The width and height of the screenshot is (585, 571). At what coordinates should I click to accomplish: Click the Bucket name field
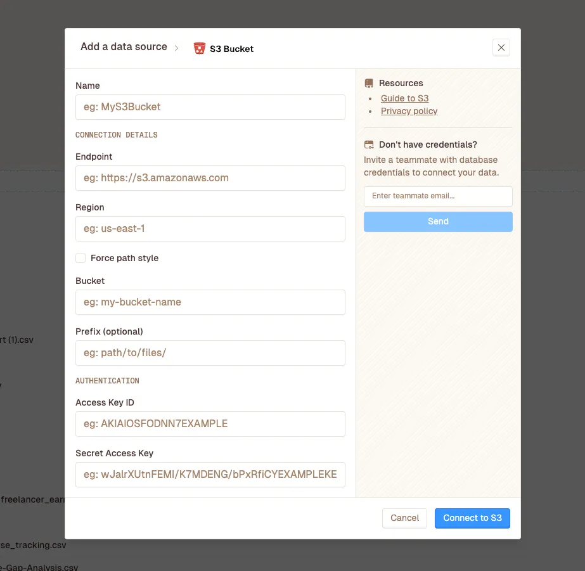coord(210,302)
